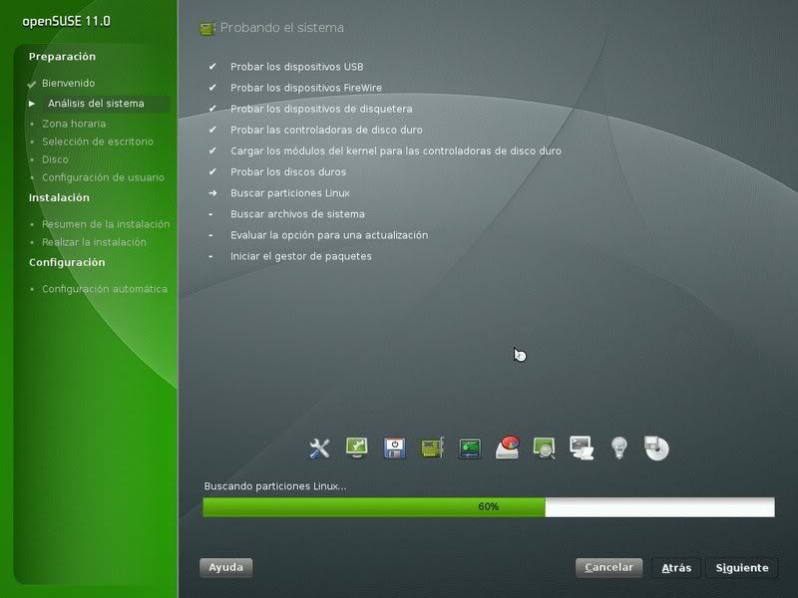Click the Instalación section heading

click(59, 197)
